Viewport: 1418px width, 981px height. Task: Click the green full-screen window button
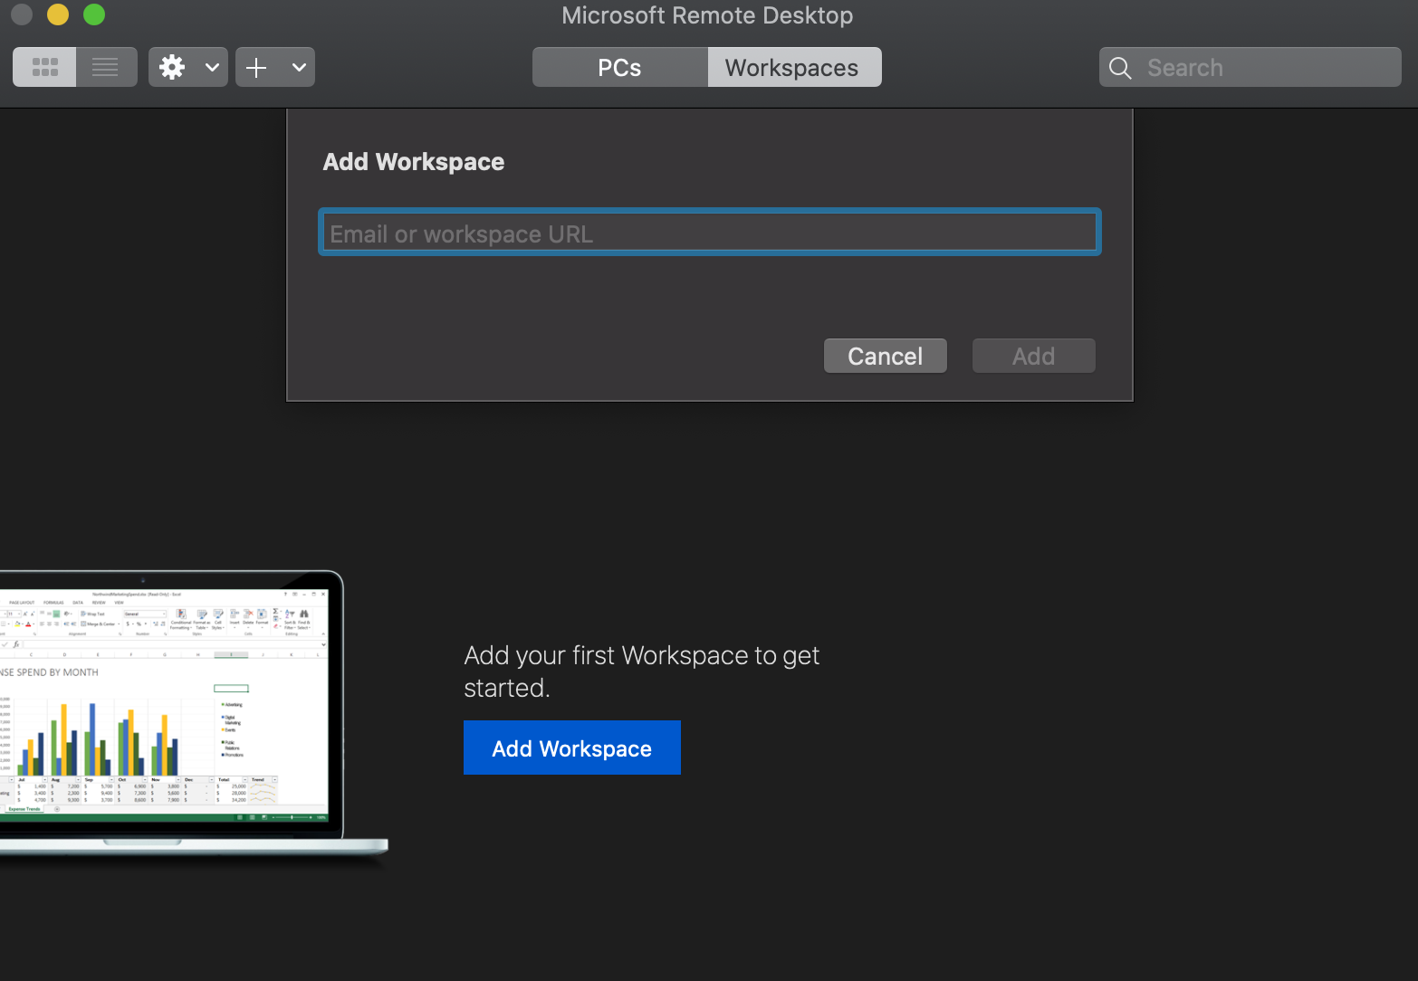click(94, 14)
